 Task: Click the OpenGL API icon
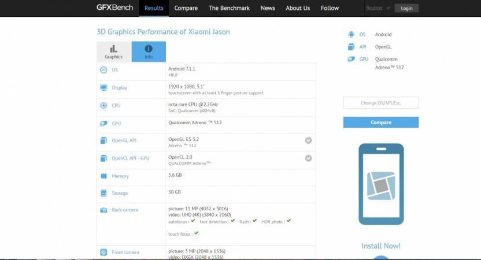coord(103,140)
